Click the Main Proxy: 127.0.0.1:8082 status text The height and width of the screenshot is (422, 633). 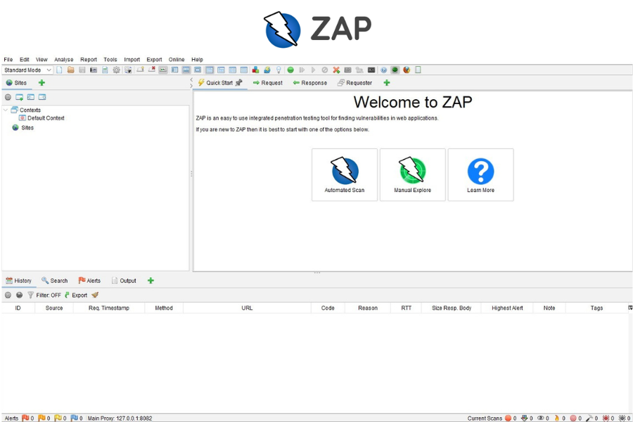[120, 418]
